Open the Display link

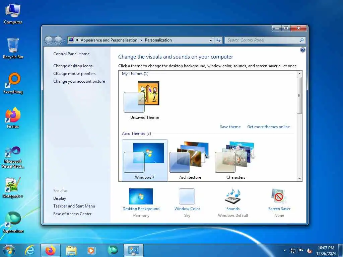(60, 198)
